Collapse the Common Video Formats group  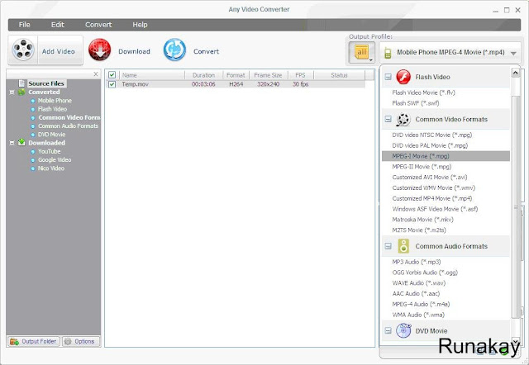pyautogui.click(x=388, y=119)
